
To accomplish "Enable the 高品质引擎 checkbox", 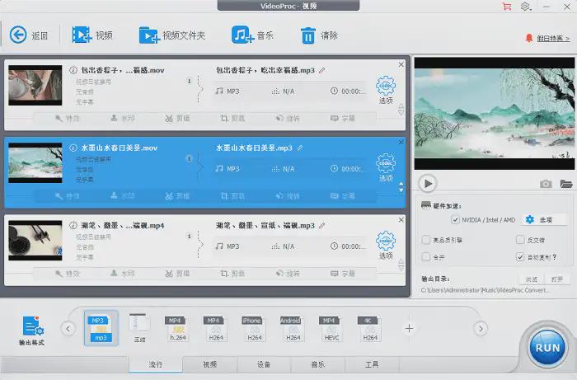I will point(425,240).
